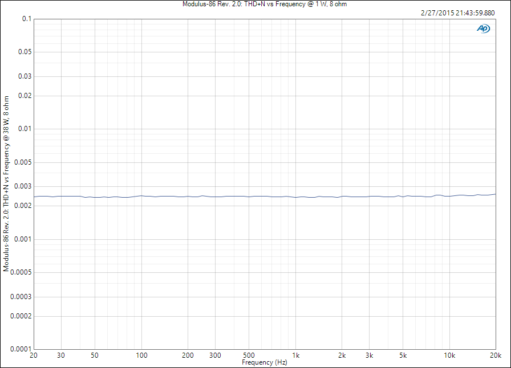Select the timestamp '2/27/2015 21:43:59.880'
The height and width of the screenshot is (368, 511).
coord(457,13)
